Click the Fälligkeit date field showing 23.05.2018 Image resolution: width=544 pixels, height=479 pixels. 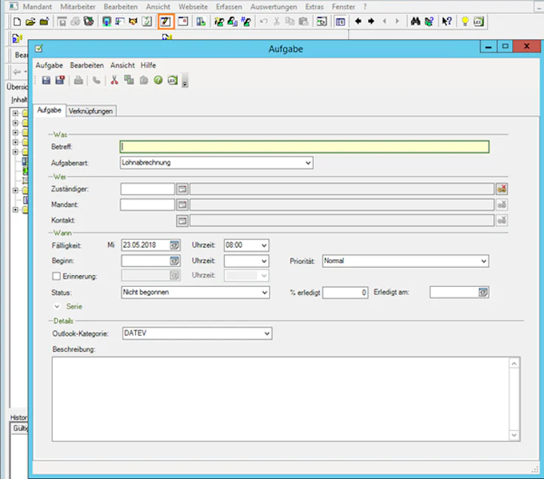pos(146,245)
